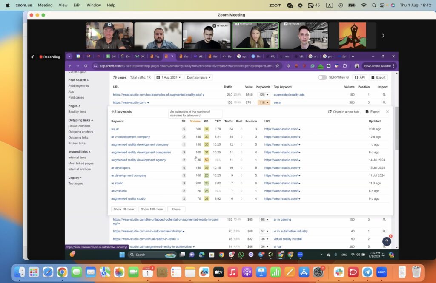Toggle the Wi-Fi menu bar icon
The image size is (436, 283).
(364, 5)
